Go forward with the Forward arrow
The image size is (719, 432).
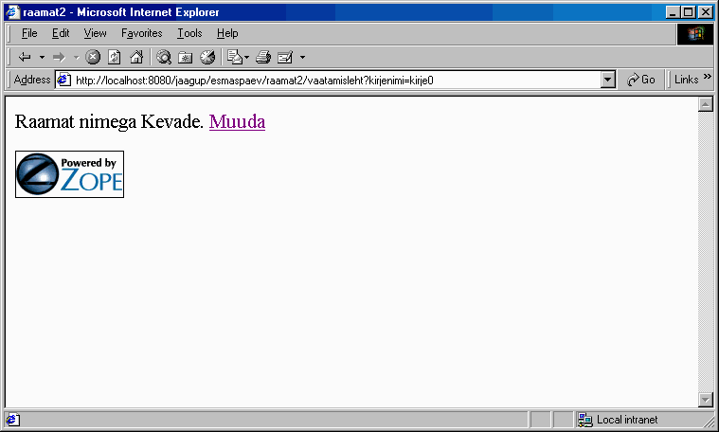[x=59, y=58]
